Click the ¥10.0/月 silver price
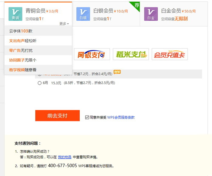This screenshot has height=176, width=212. click(x=121, y=11)
